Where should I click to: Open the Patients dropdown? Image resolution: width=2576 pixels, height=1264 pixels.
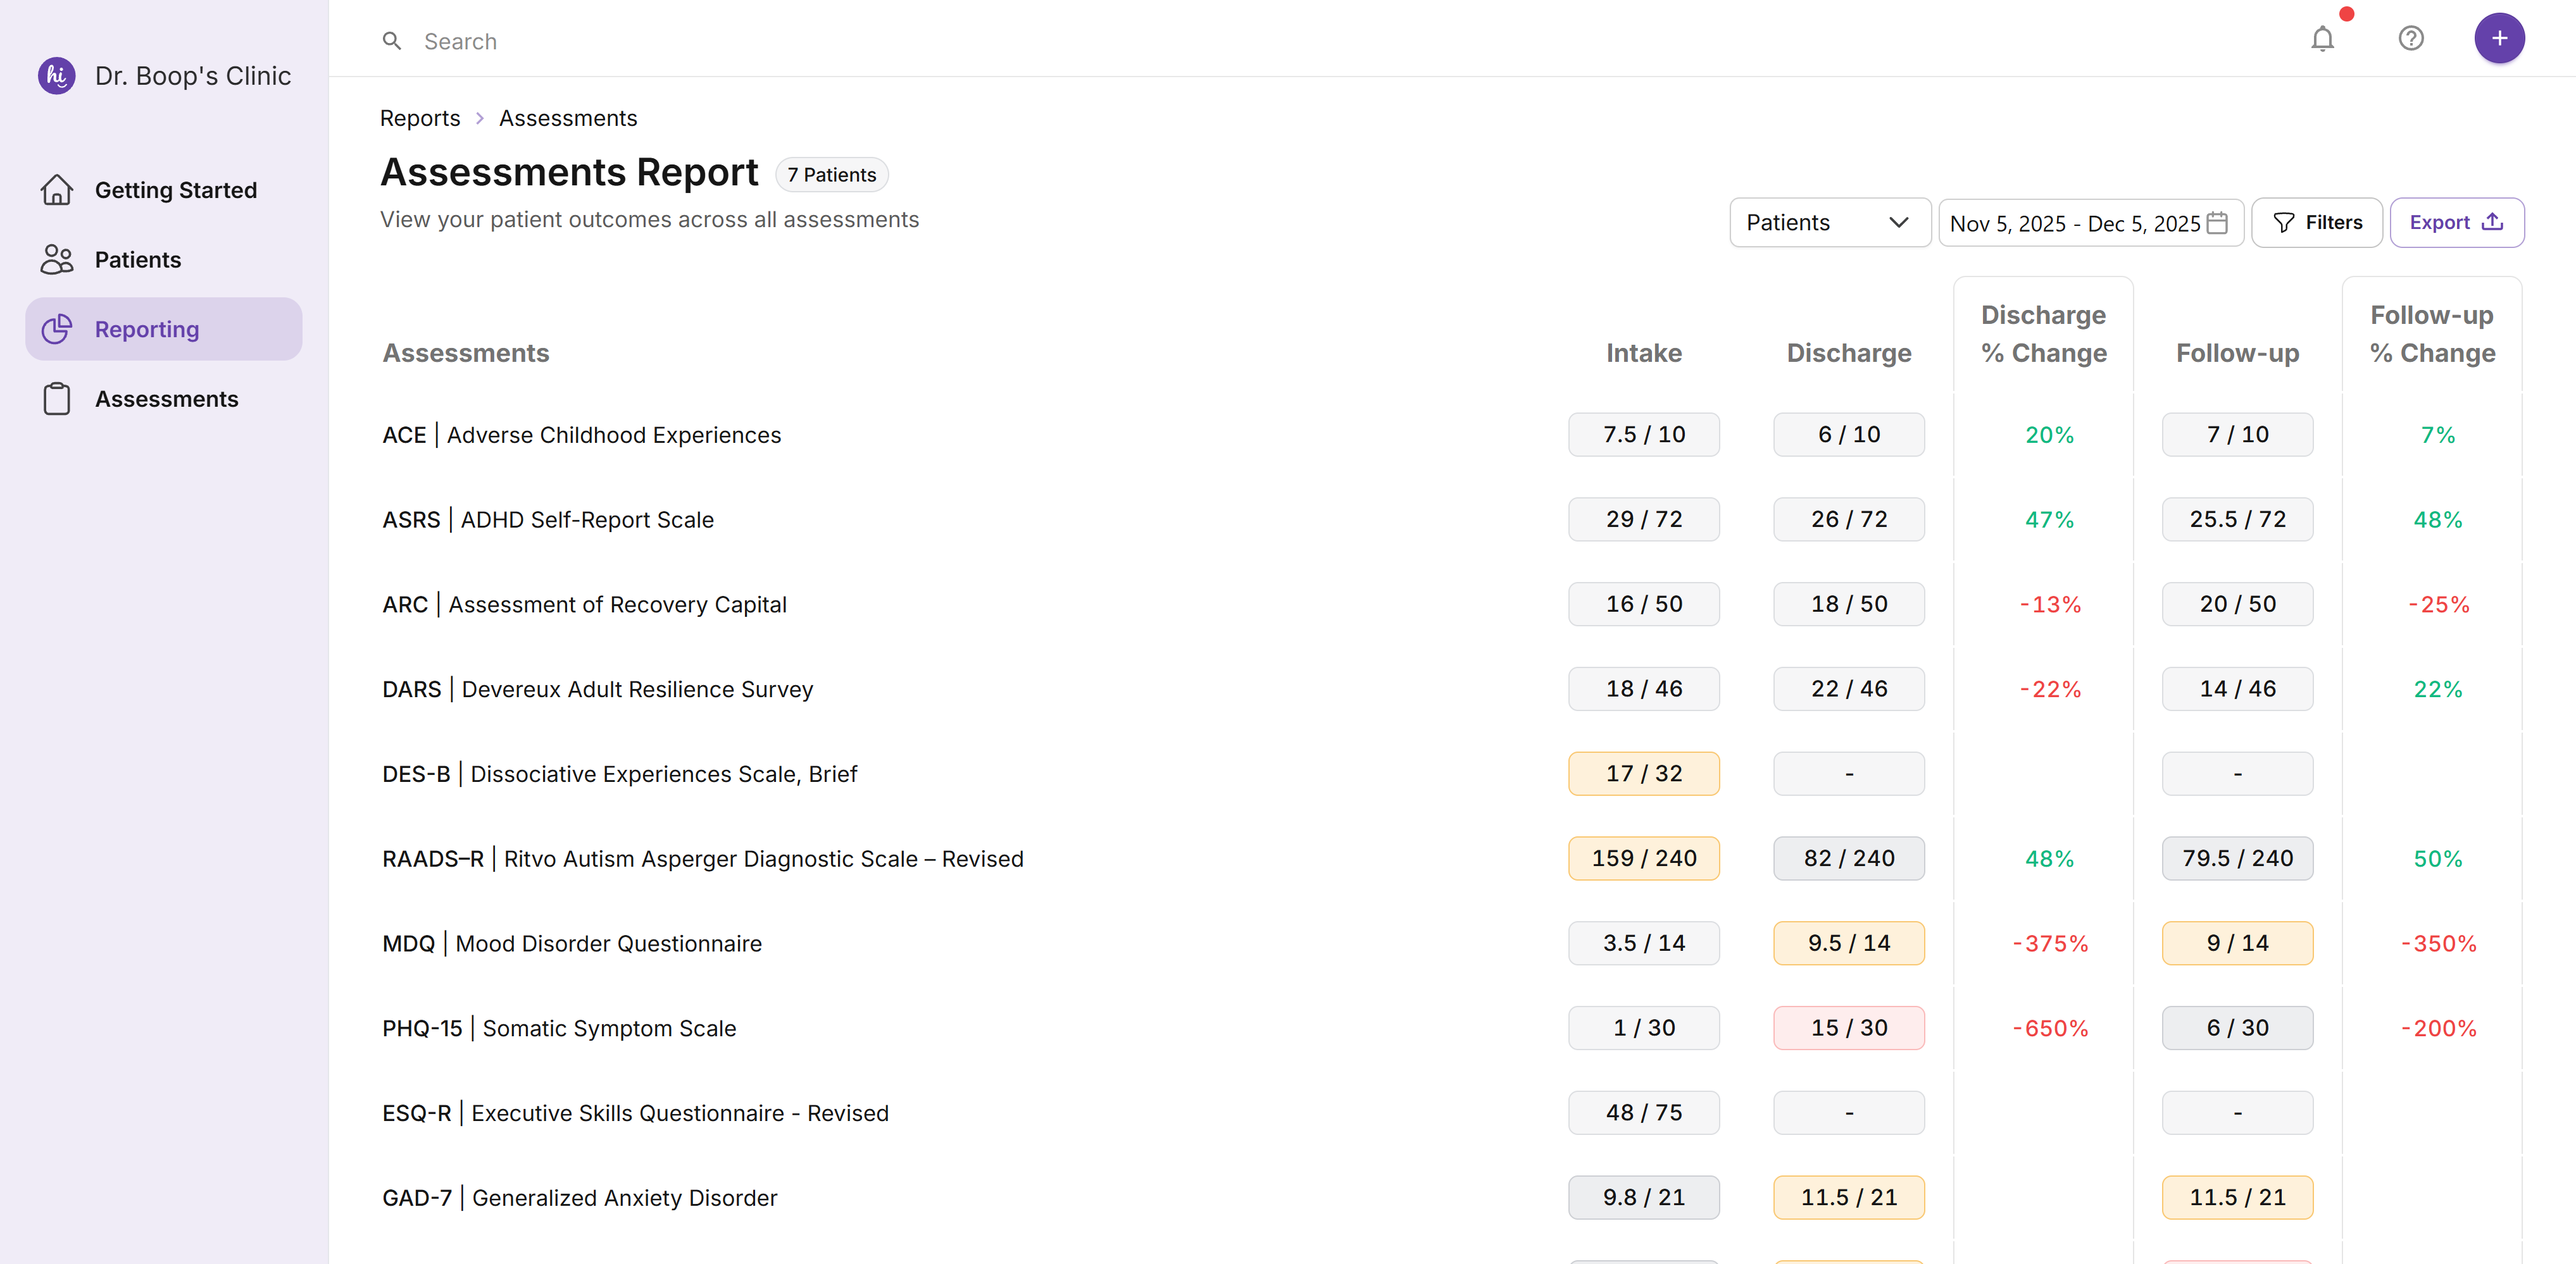(x=1830, y=222)
